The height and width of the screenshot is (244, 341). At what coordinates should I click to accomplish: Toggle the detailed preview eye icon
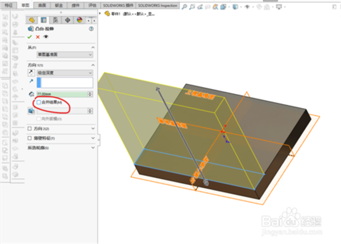(x=45, y=36)
